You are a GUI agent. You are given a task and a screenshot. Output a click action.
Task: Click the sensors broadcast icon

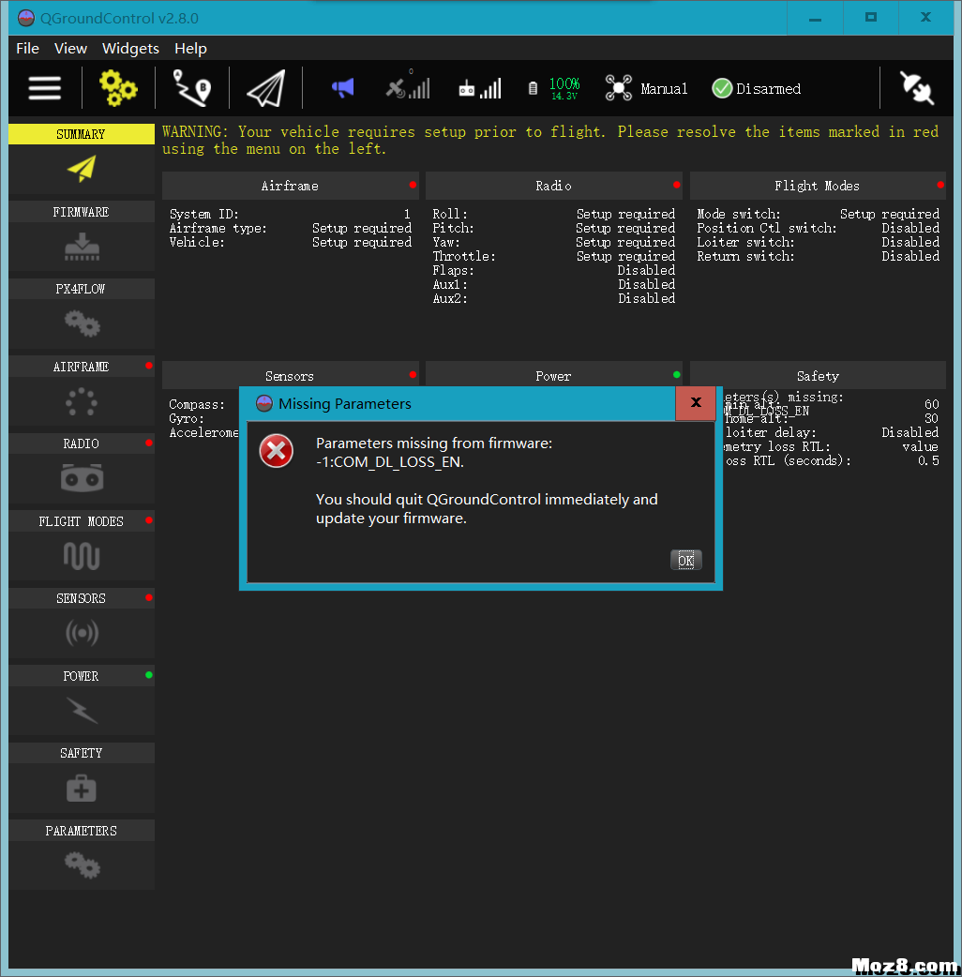[82, 633]
